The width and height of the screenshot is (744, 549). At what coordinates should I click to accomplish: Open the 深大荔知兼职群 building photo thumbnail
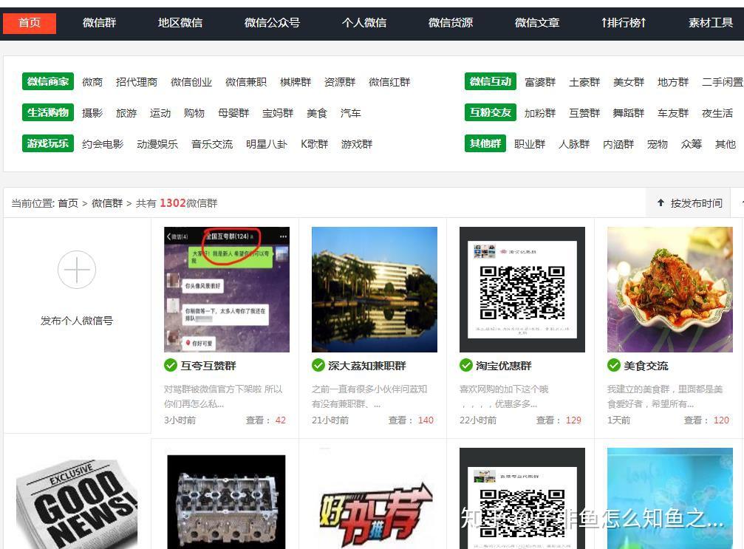[x=375, y=290]
